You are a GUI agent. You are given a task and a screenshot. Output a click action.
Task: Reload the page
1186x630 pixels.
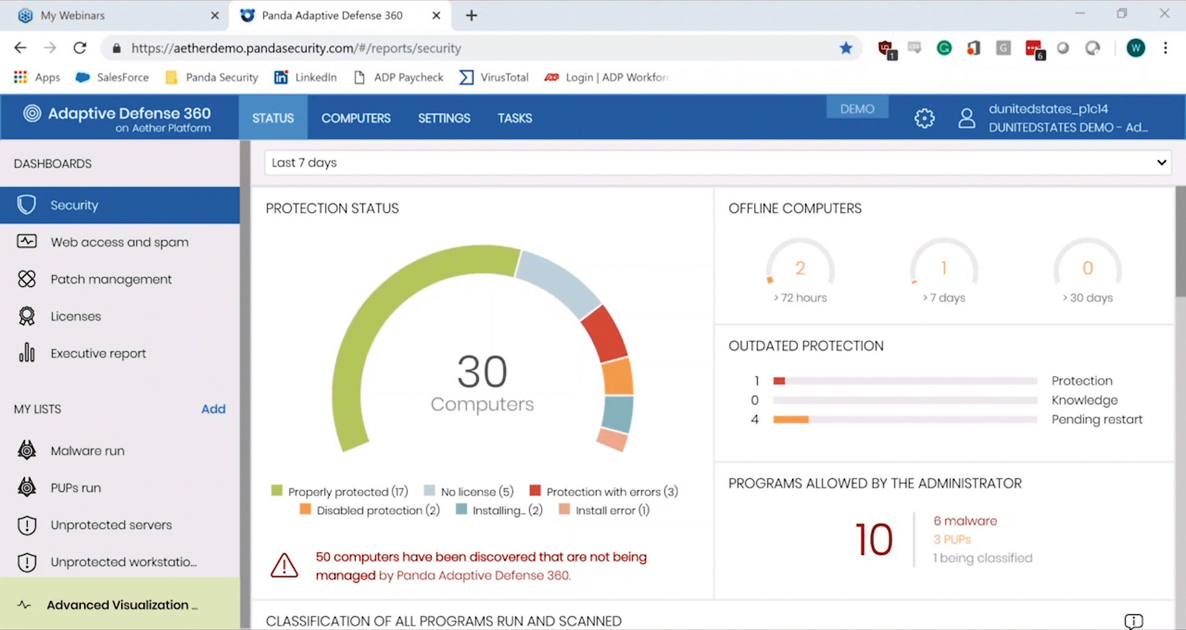[x=80, y=48]
